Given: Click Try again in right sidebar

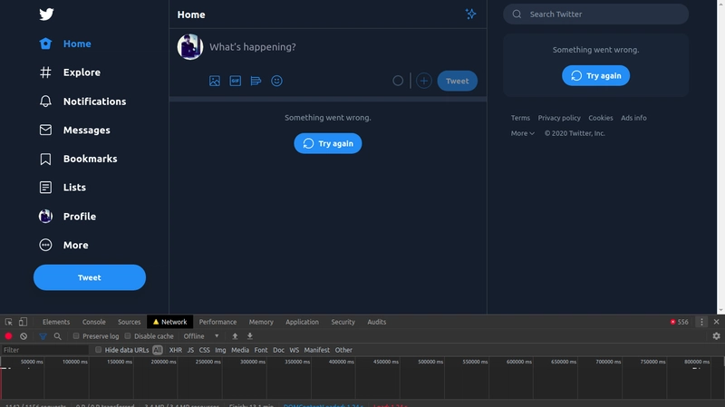Looking at the screenshot, I should pos(595,75).
